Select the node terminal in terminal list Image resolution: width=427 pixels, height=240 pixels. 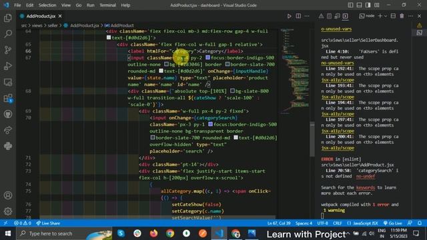(366, 16)
